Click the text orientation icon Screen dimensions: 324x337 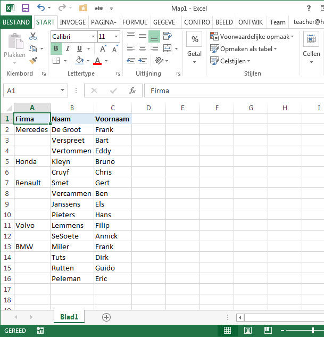coord(159,61)
